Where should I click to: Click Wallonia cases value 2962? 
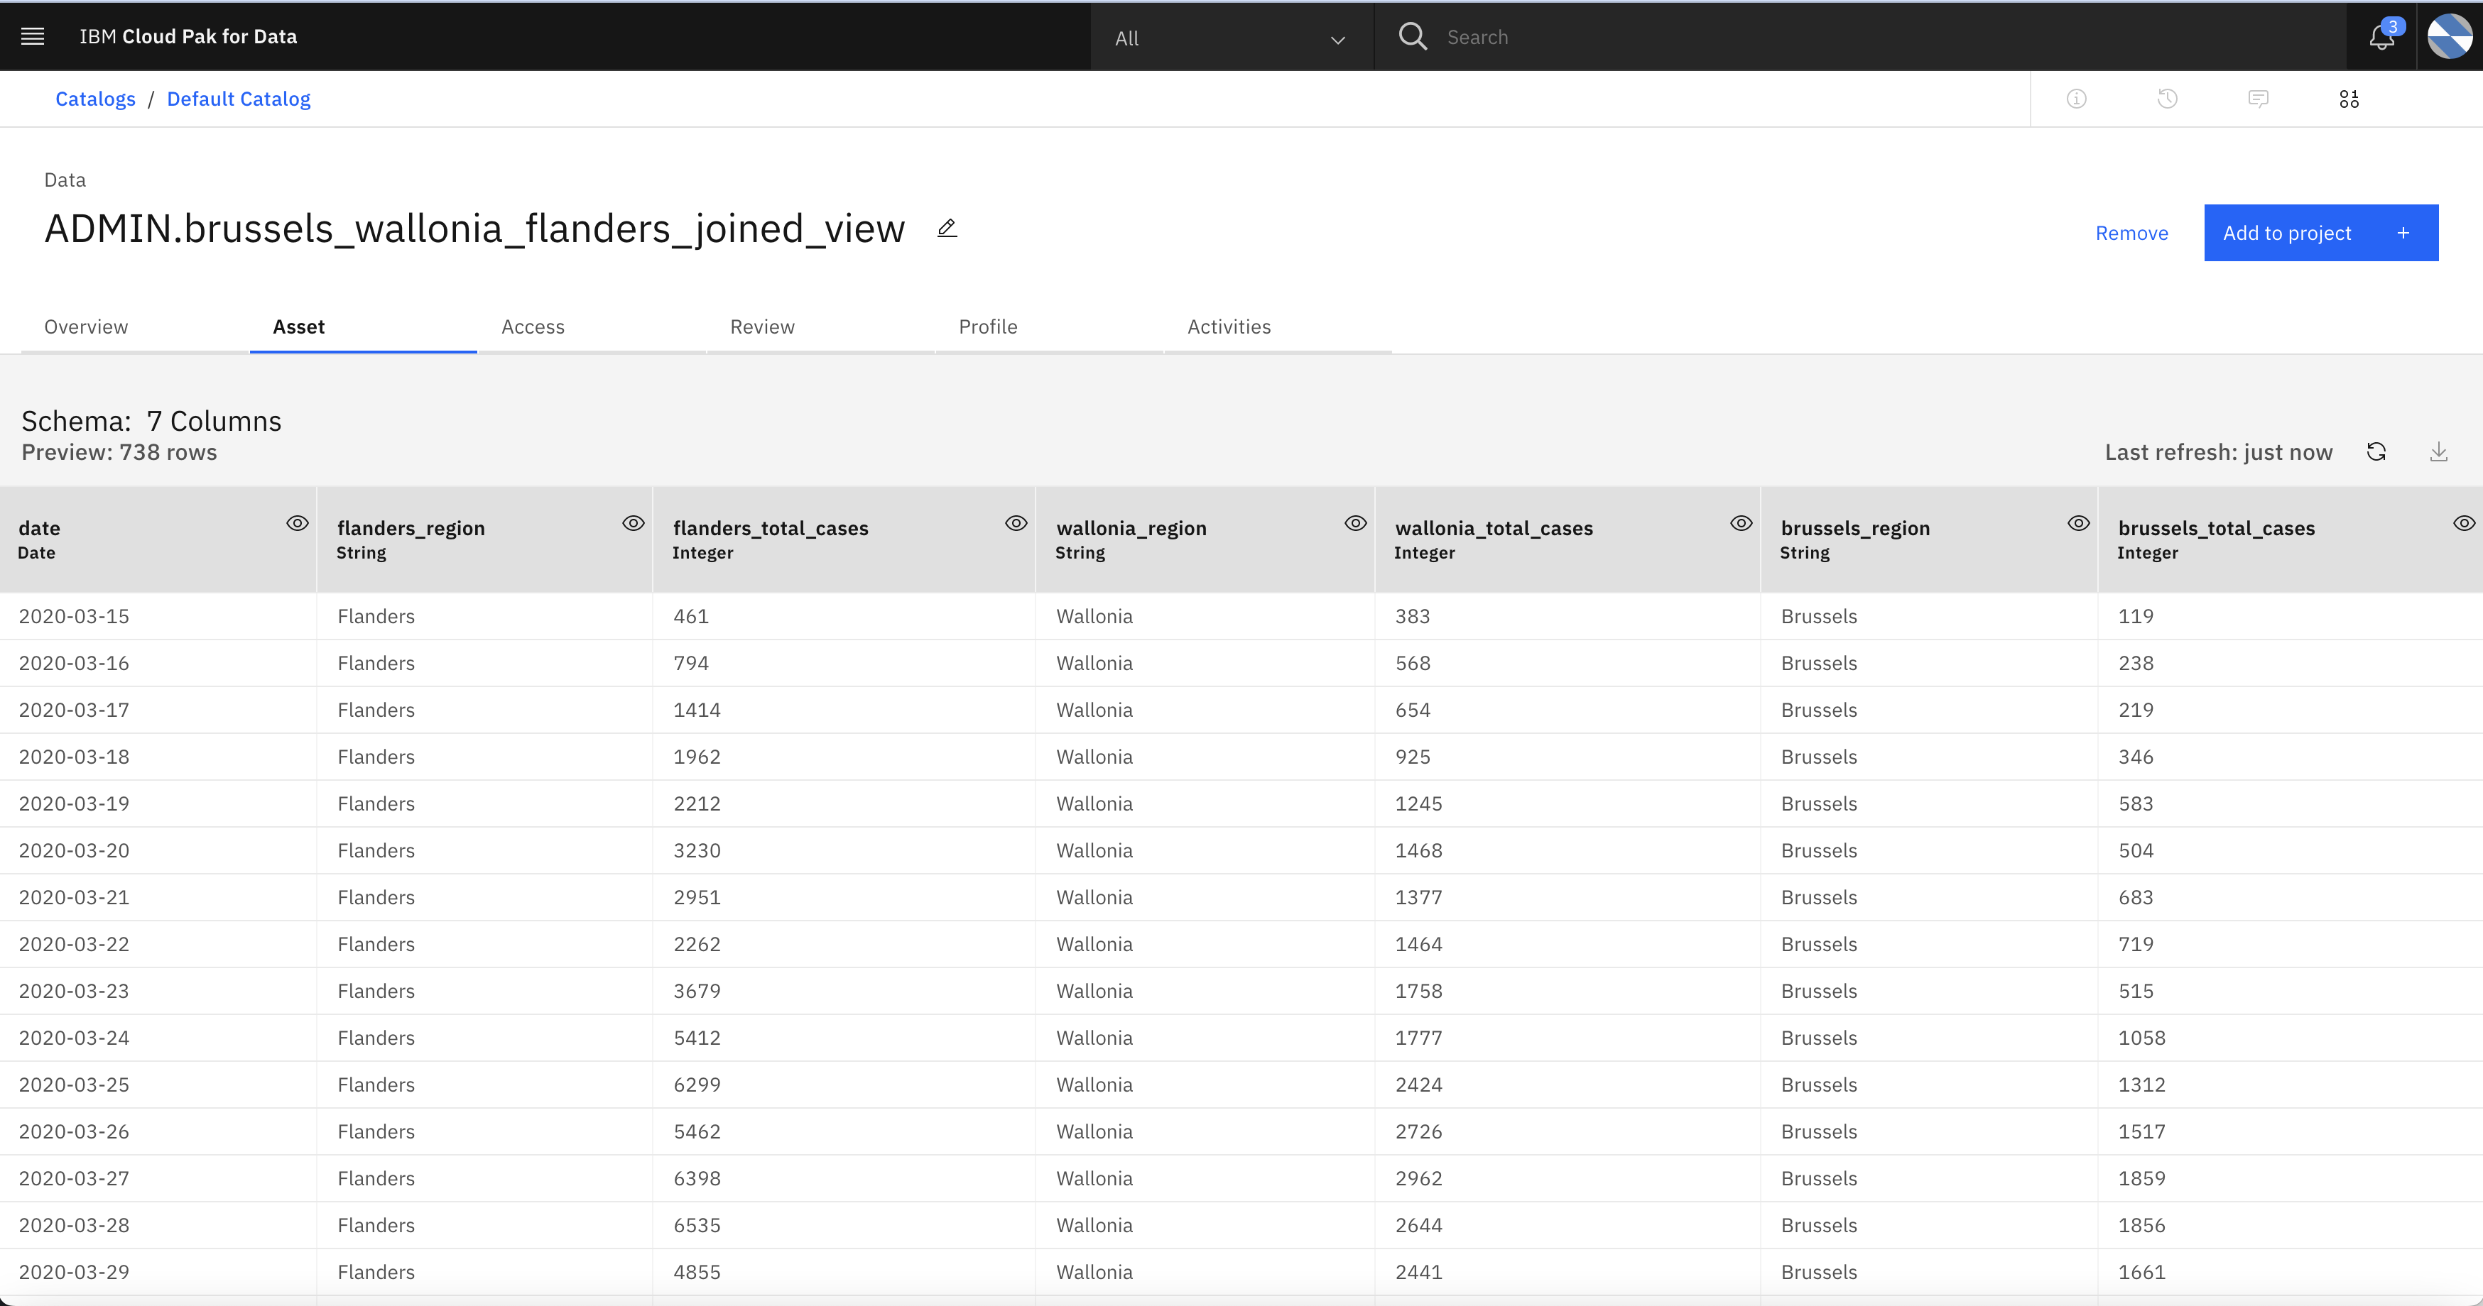pyautogui.click(x=1419, y=1179)
